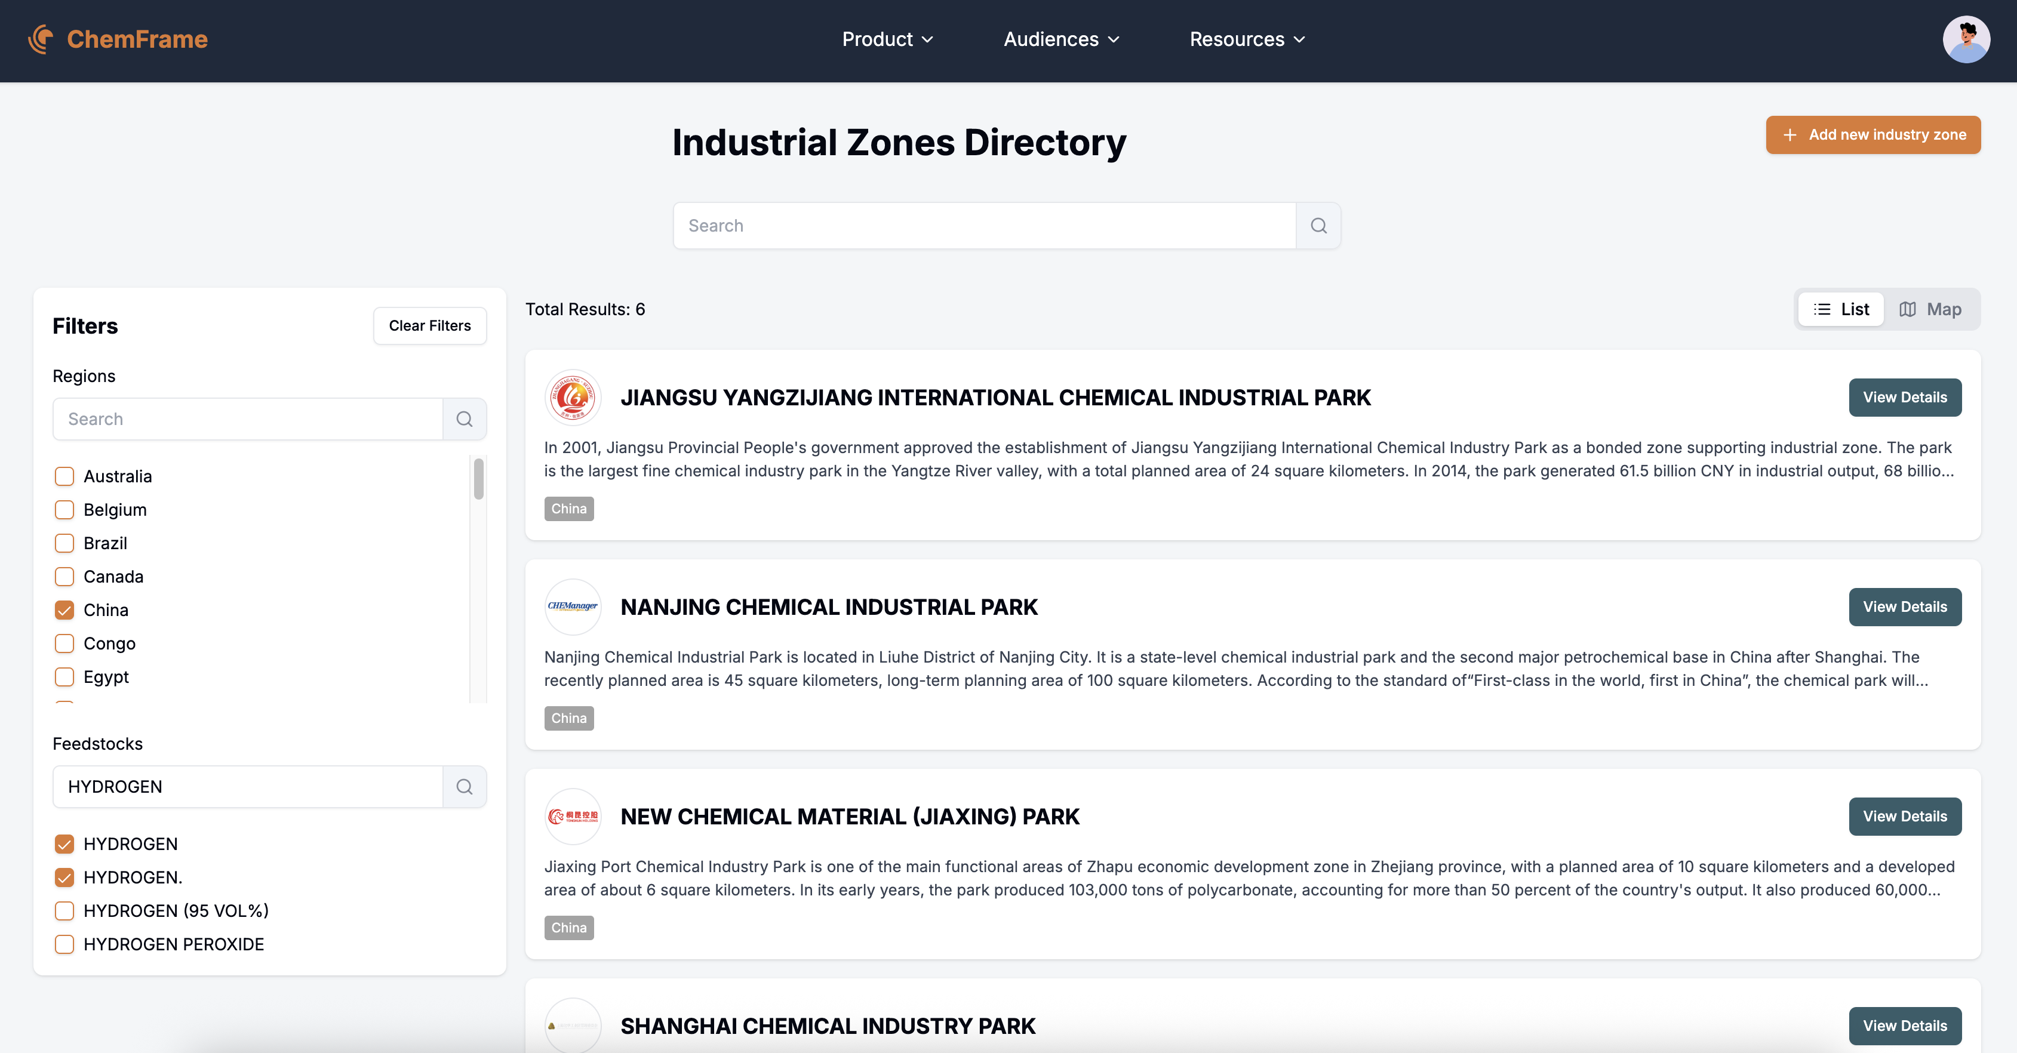Click the ChemFrame flame logo icon
The width and height of the screenshot is (2017, 1053).
point(41,39)
